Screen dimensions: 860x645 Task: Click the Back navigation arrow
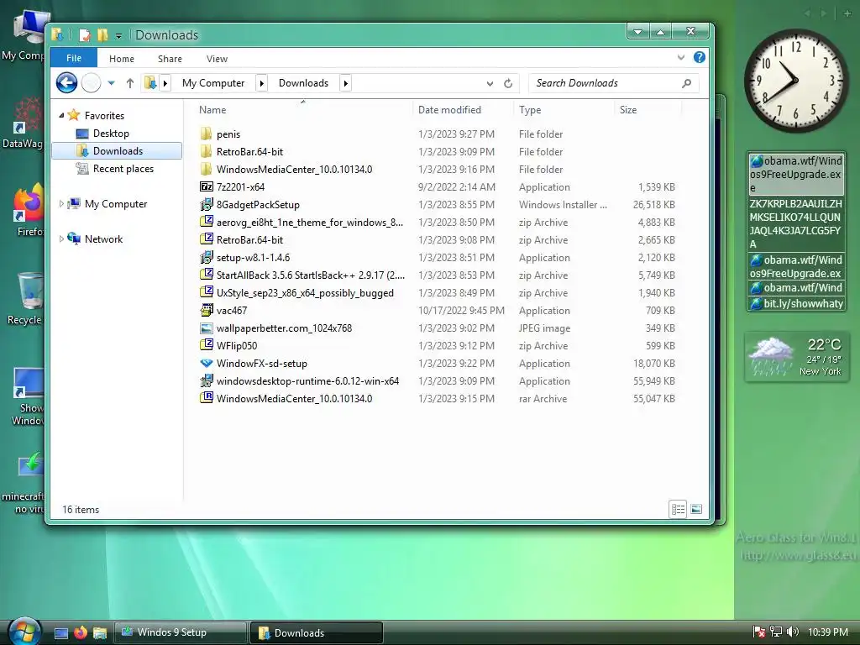click(x=66, y=83)
